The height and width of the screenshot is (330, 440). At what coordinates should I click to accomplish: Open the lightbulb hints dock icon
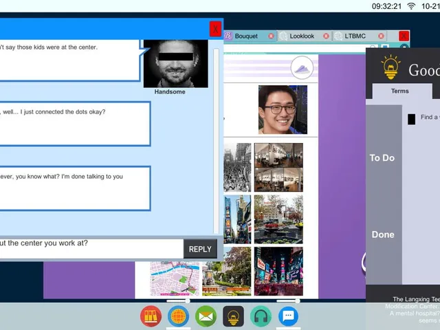tap(233, 316)
